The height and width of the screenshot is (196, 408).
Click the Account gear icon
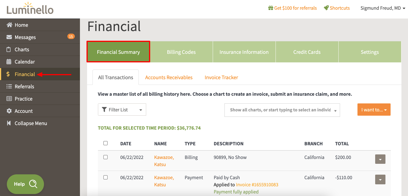click(9, 111)
